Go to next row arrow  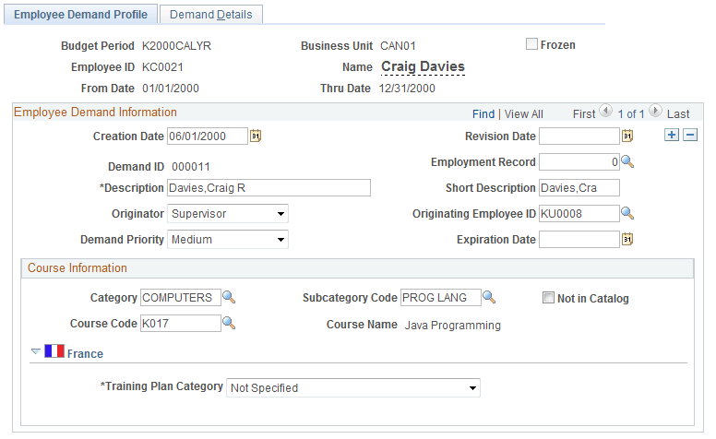tap(655, 111)
